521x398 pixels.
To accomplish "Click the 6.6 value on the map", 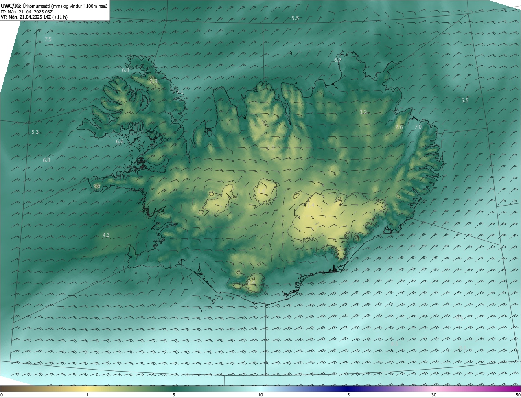I will point(120,142).
